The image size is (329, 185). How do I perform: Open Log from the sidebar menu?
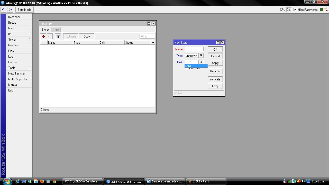(x=19, y=57)
